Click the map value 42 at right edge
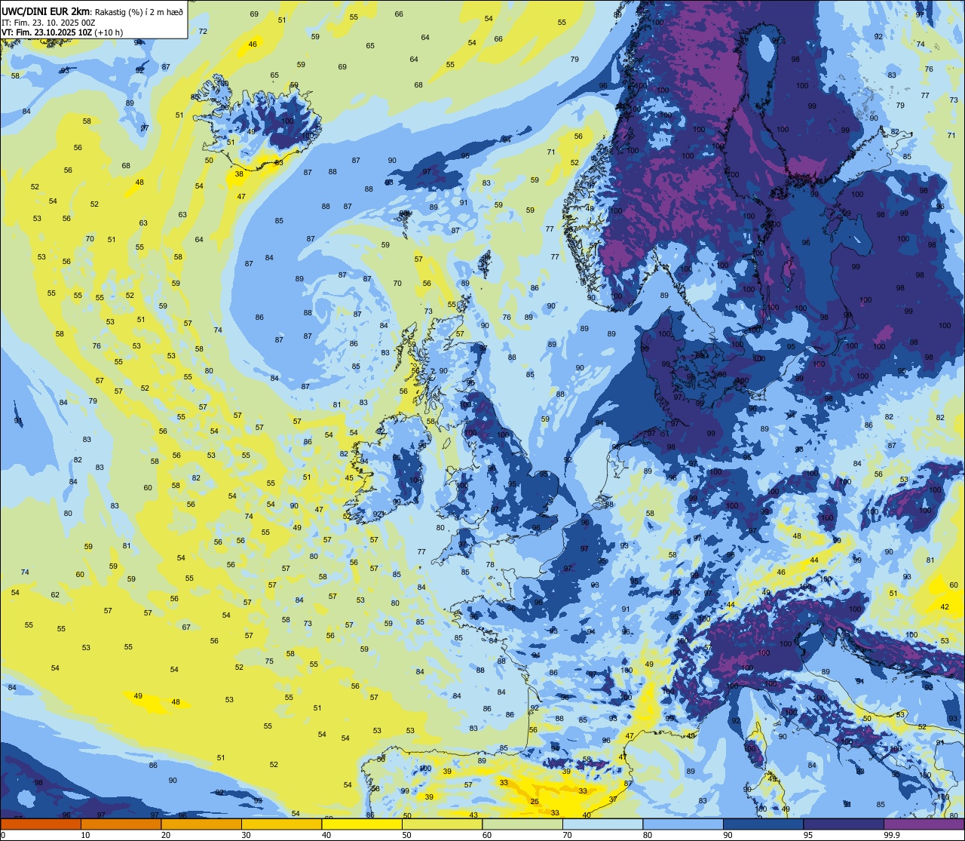This screenshot has height=841, width=965. tap(945, 606)
